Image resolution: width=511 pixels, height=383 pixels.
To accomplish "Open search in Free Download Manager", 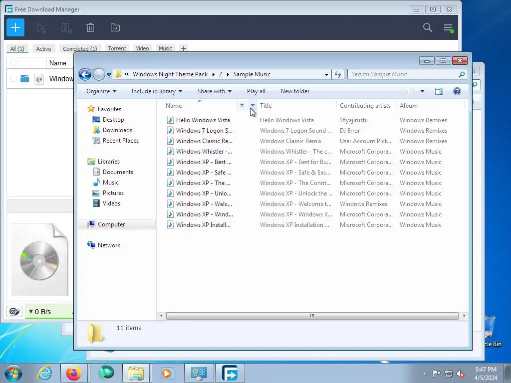I will [428, 28].
